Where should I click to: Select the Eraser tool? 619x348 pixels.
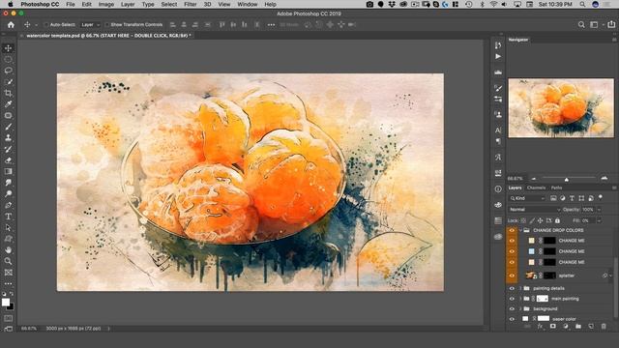coord(8,160)
